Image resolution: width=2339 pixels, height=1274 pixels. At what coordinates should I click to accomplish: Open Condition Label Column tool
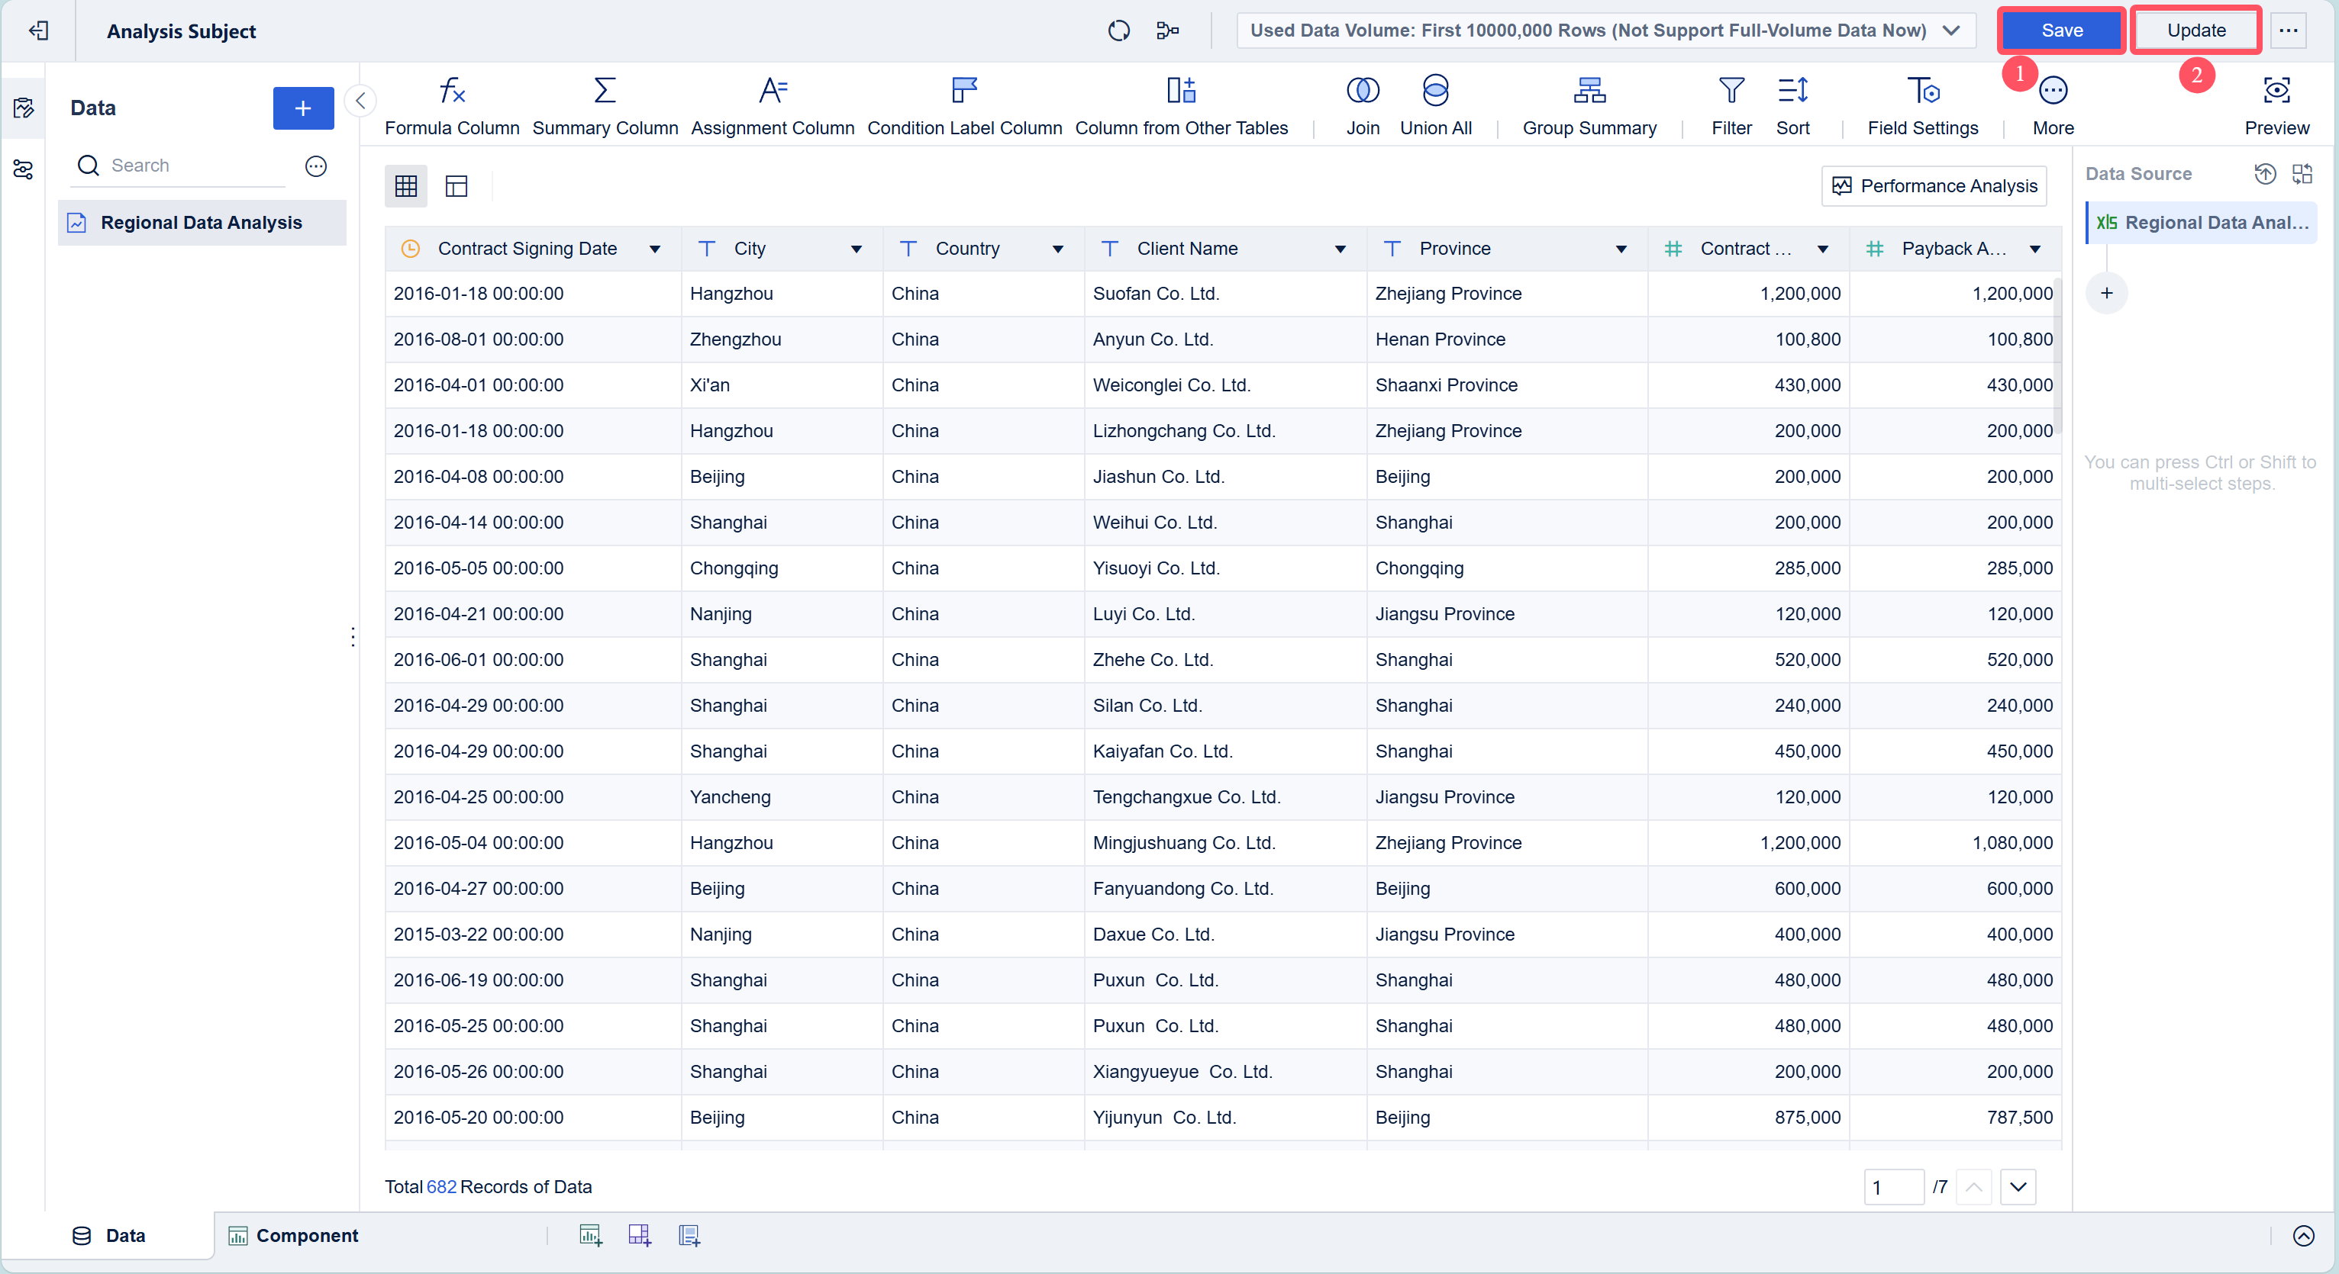click(x=964, y=106)
